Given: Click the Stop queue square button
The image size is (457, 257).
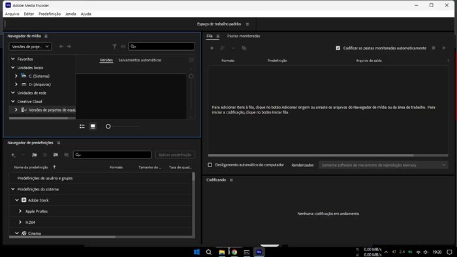Looking at the screenshot, I should click(433, 48).
